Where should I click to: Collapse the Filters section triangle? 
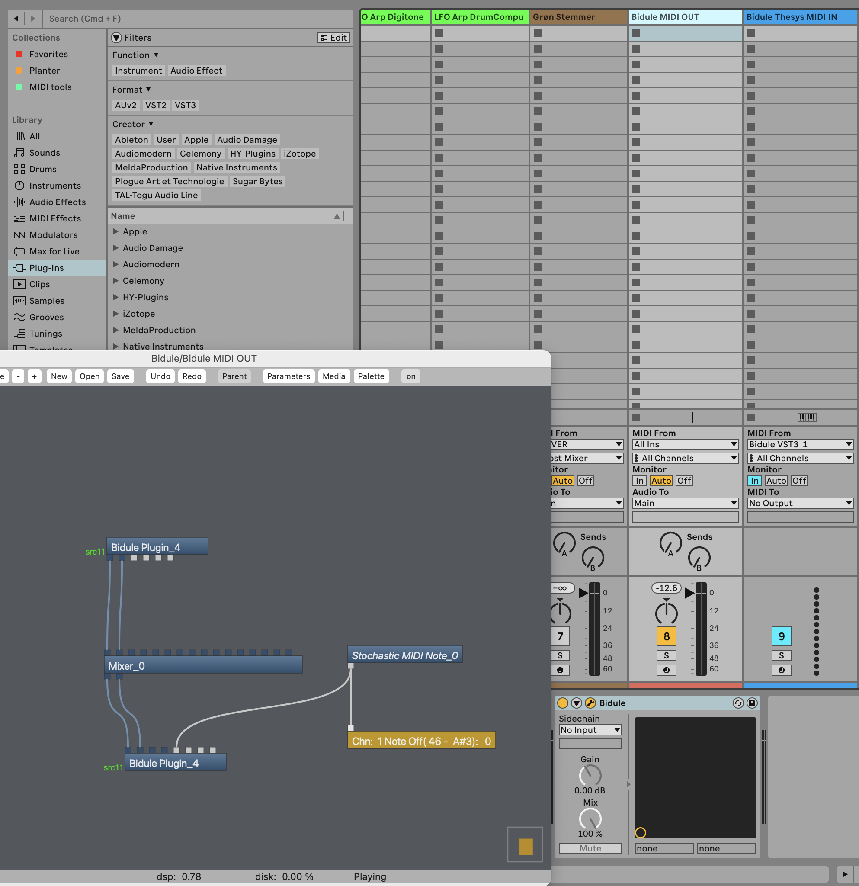click(x=117, y=38)
